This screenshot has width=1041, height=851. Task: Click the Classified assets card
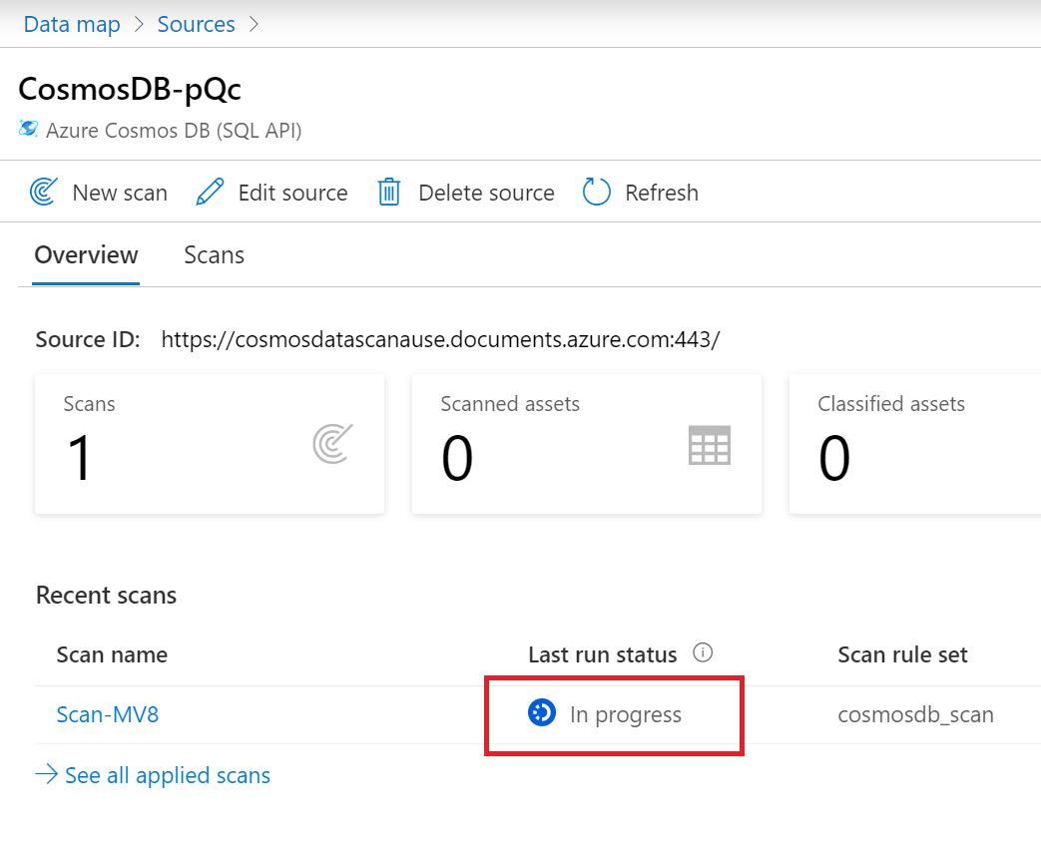click(915, 443)
